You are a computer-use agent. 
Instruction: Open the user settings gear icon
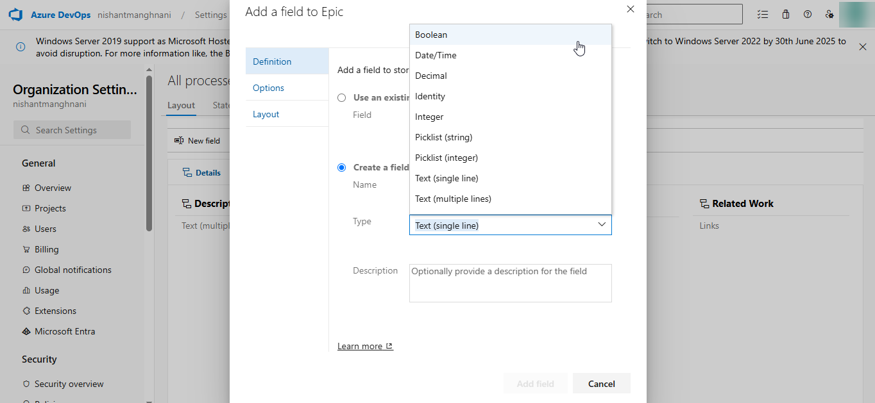pyautogui.click(x=829, y=14)
